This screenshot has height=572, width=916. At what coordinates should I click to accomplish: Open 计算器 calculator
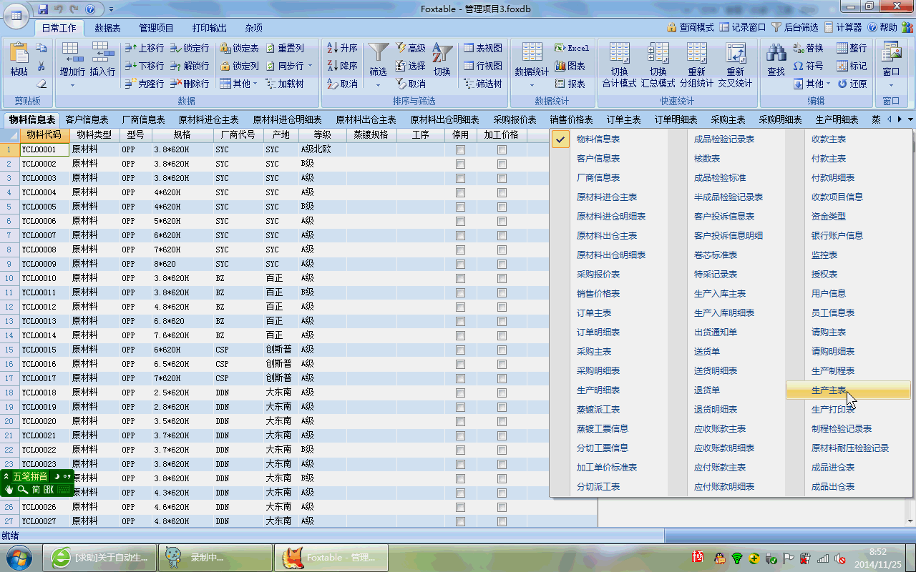click(843, 27)
